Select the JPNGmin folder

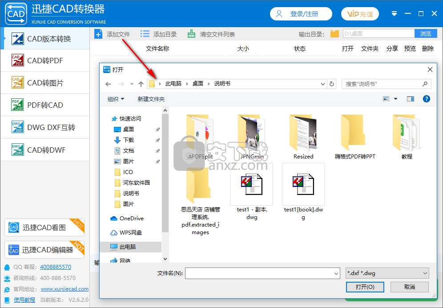252,137
